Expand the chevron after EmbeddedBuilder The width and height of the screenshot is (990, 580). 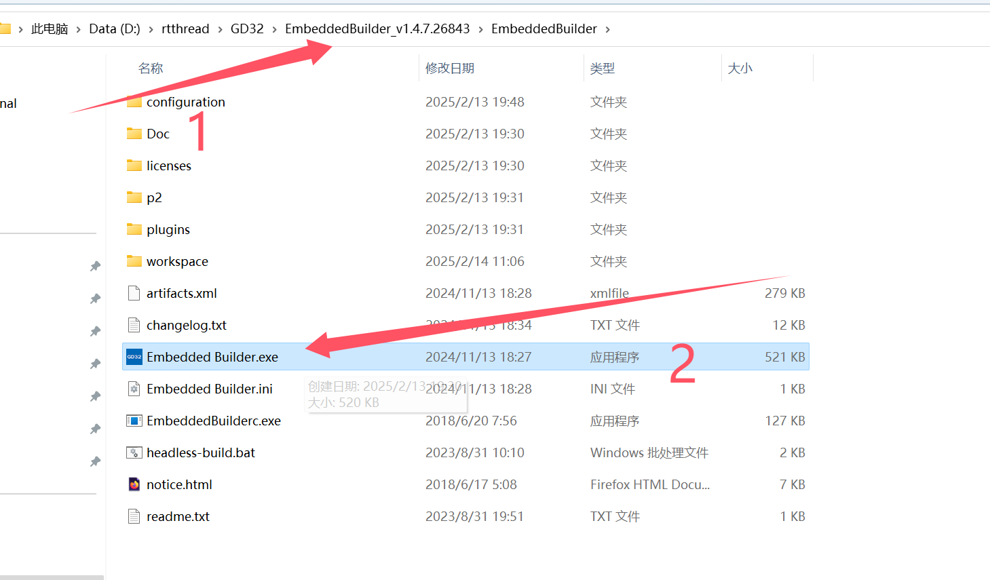click(609, 28)
